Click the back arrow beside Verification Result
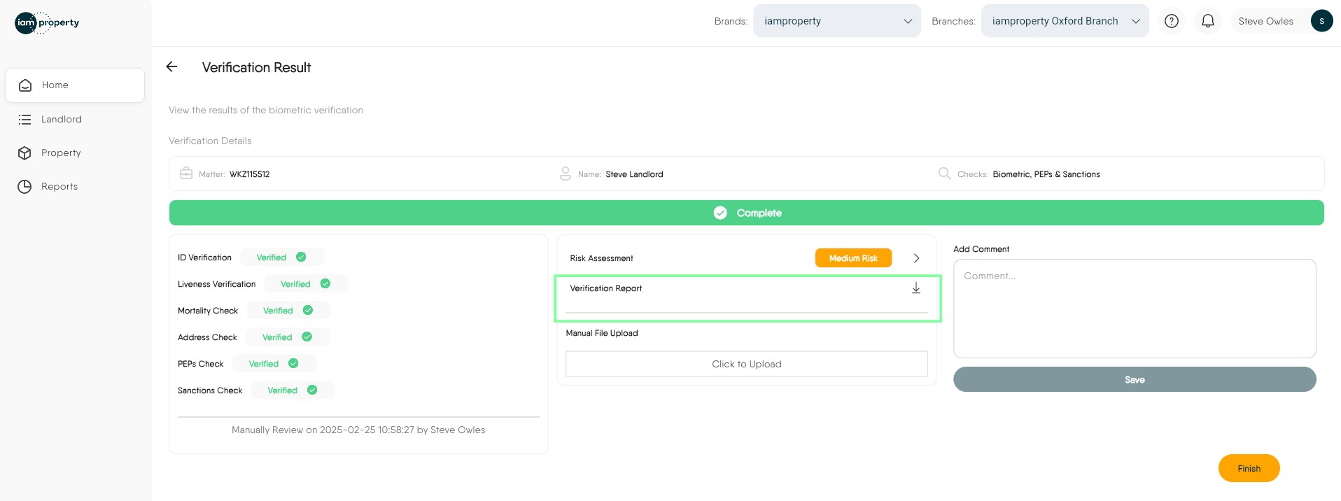The height and width of the screenshot is (501, 1341). pos(171,67)
